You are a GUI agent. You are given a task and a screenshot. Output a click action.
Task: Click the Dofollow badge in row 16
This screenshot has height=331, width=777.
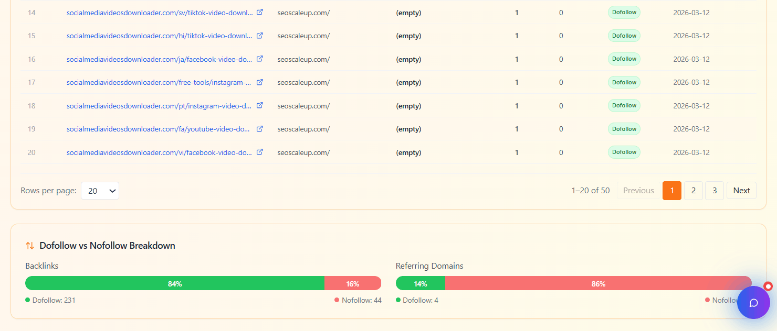[624, 59]
